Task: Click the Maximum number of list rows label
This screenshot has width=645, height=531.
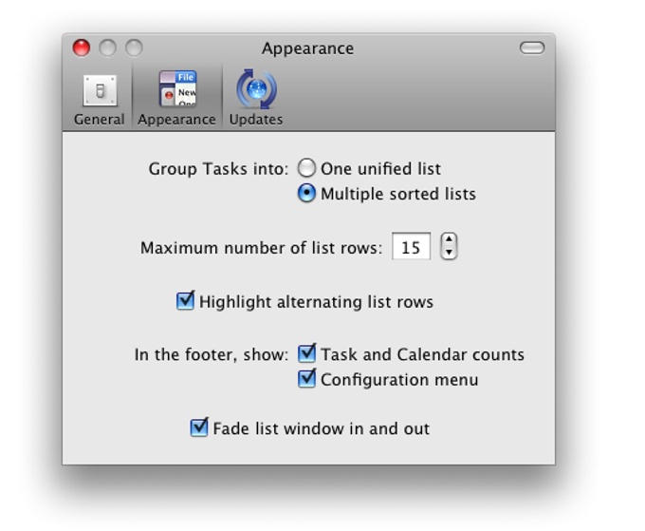Action: [x=261, y=248]
